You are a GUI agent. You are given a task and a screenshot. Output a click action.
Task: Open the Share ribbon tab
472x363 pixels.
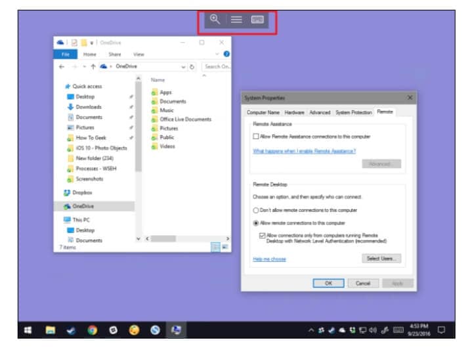coord(115,54)
